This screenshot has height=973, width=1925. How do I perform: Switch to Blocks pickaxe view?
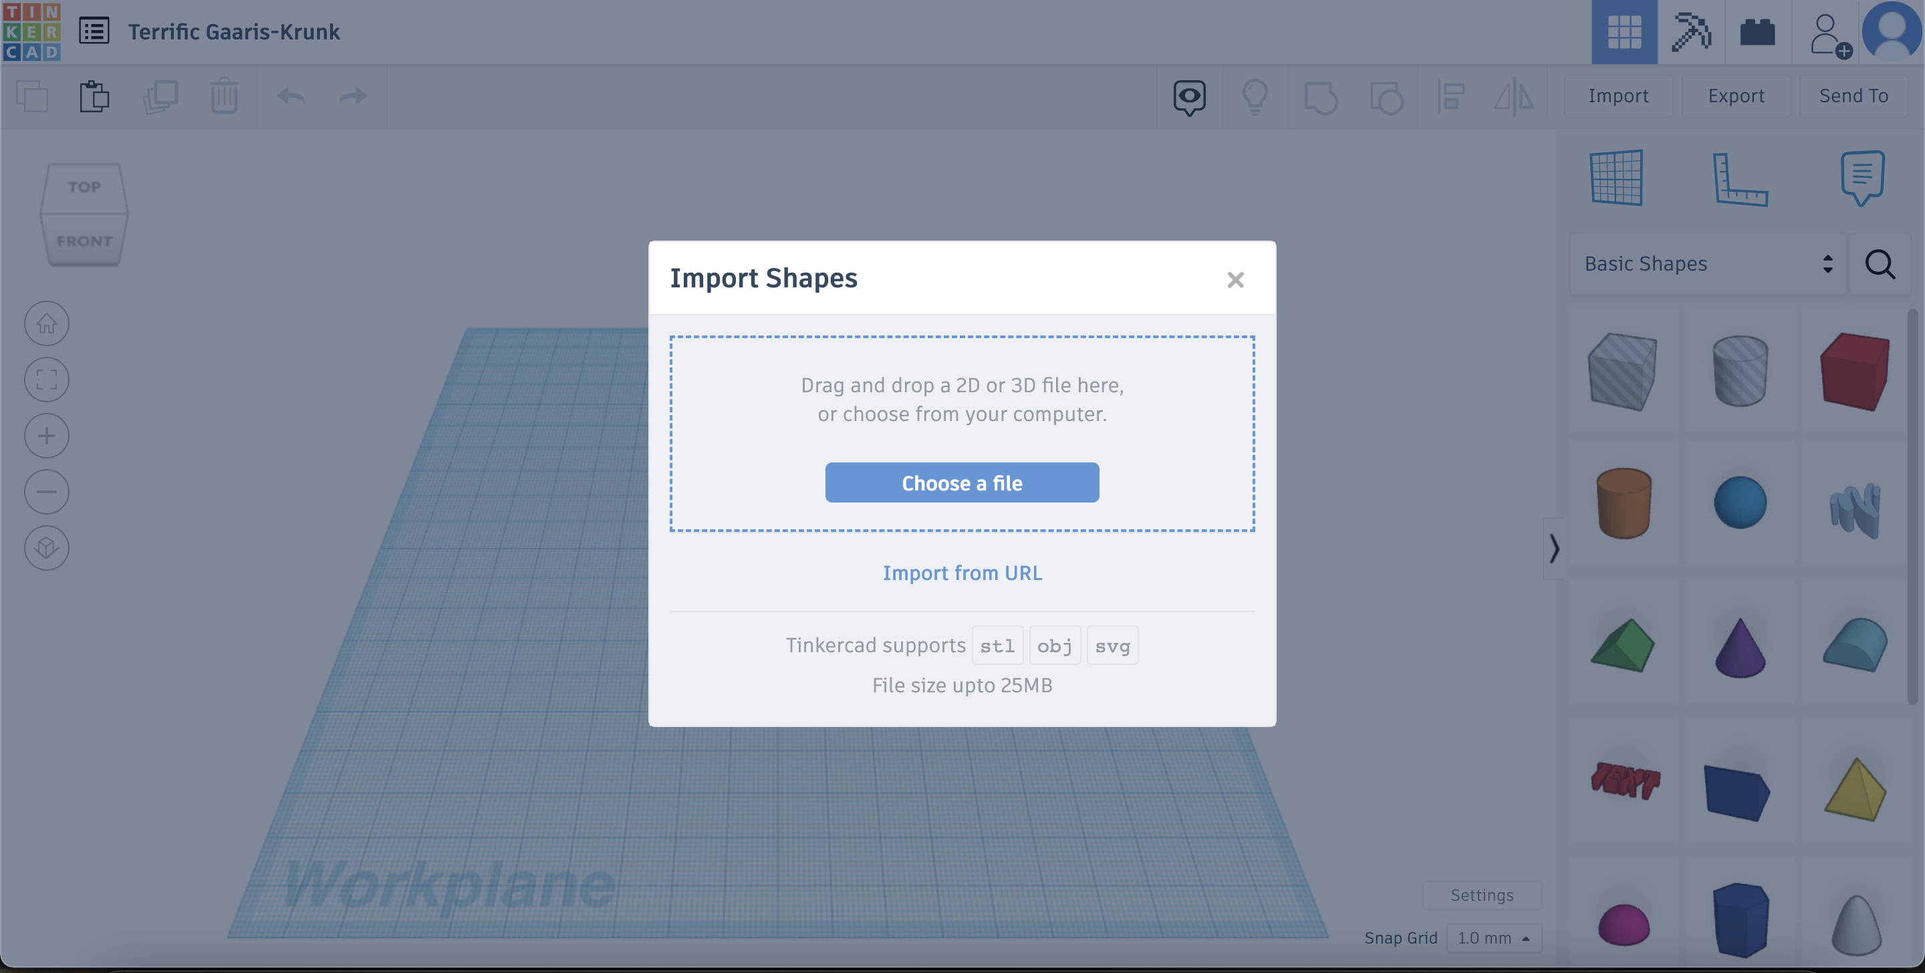[1691, 31]
